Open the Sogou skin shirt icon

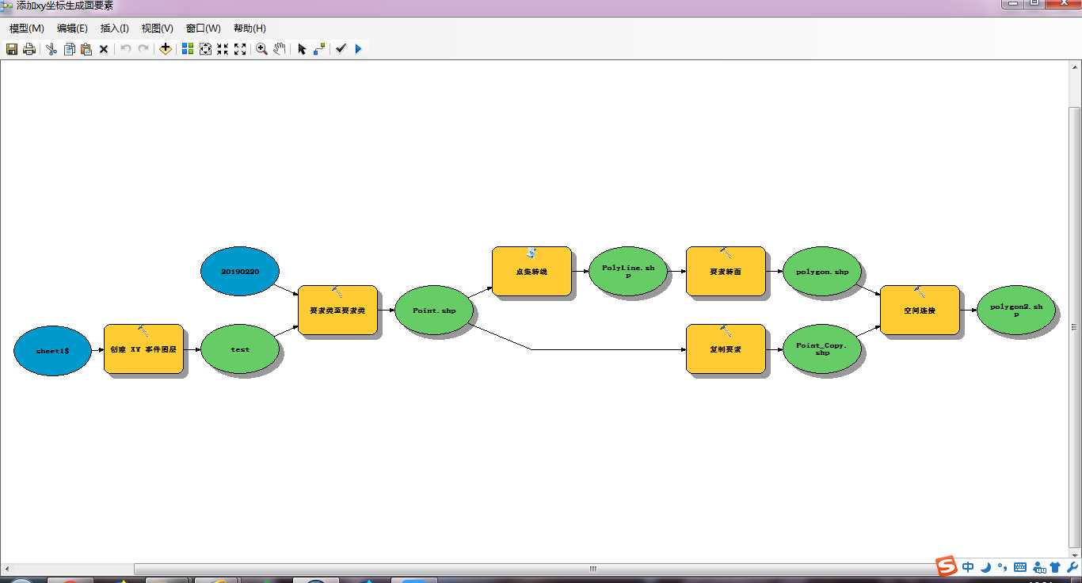1055,568
